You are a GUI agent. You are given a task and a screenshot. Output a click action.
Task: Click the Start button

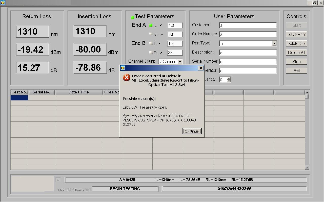pos(296,25)
